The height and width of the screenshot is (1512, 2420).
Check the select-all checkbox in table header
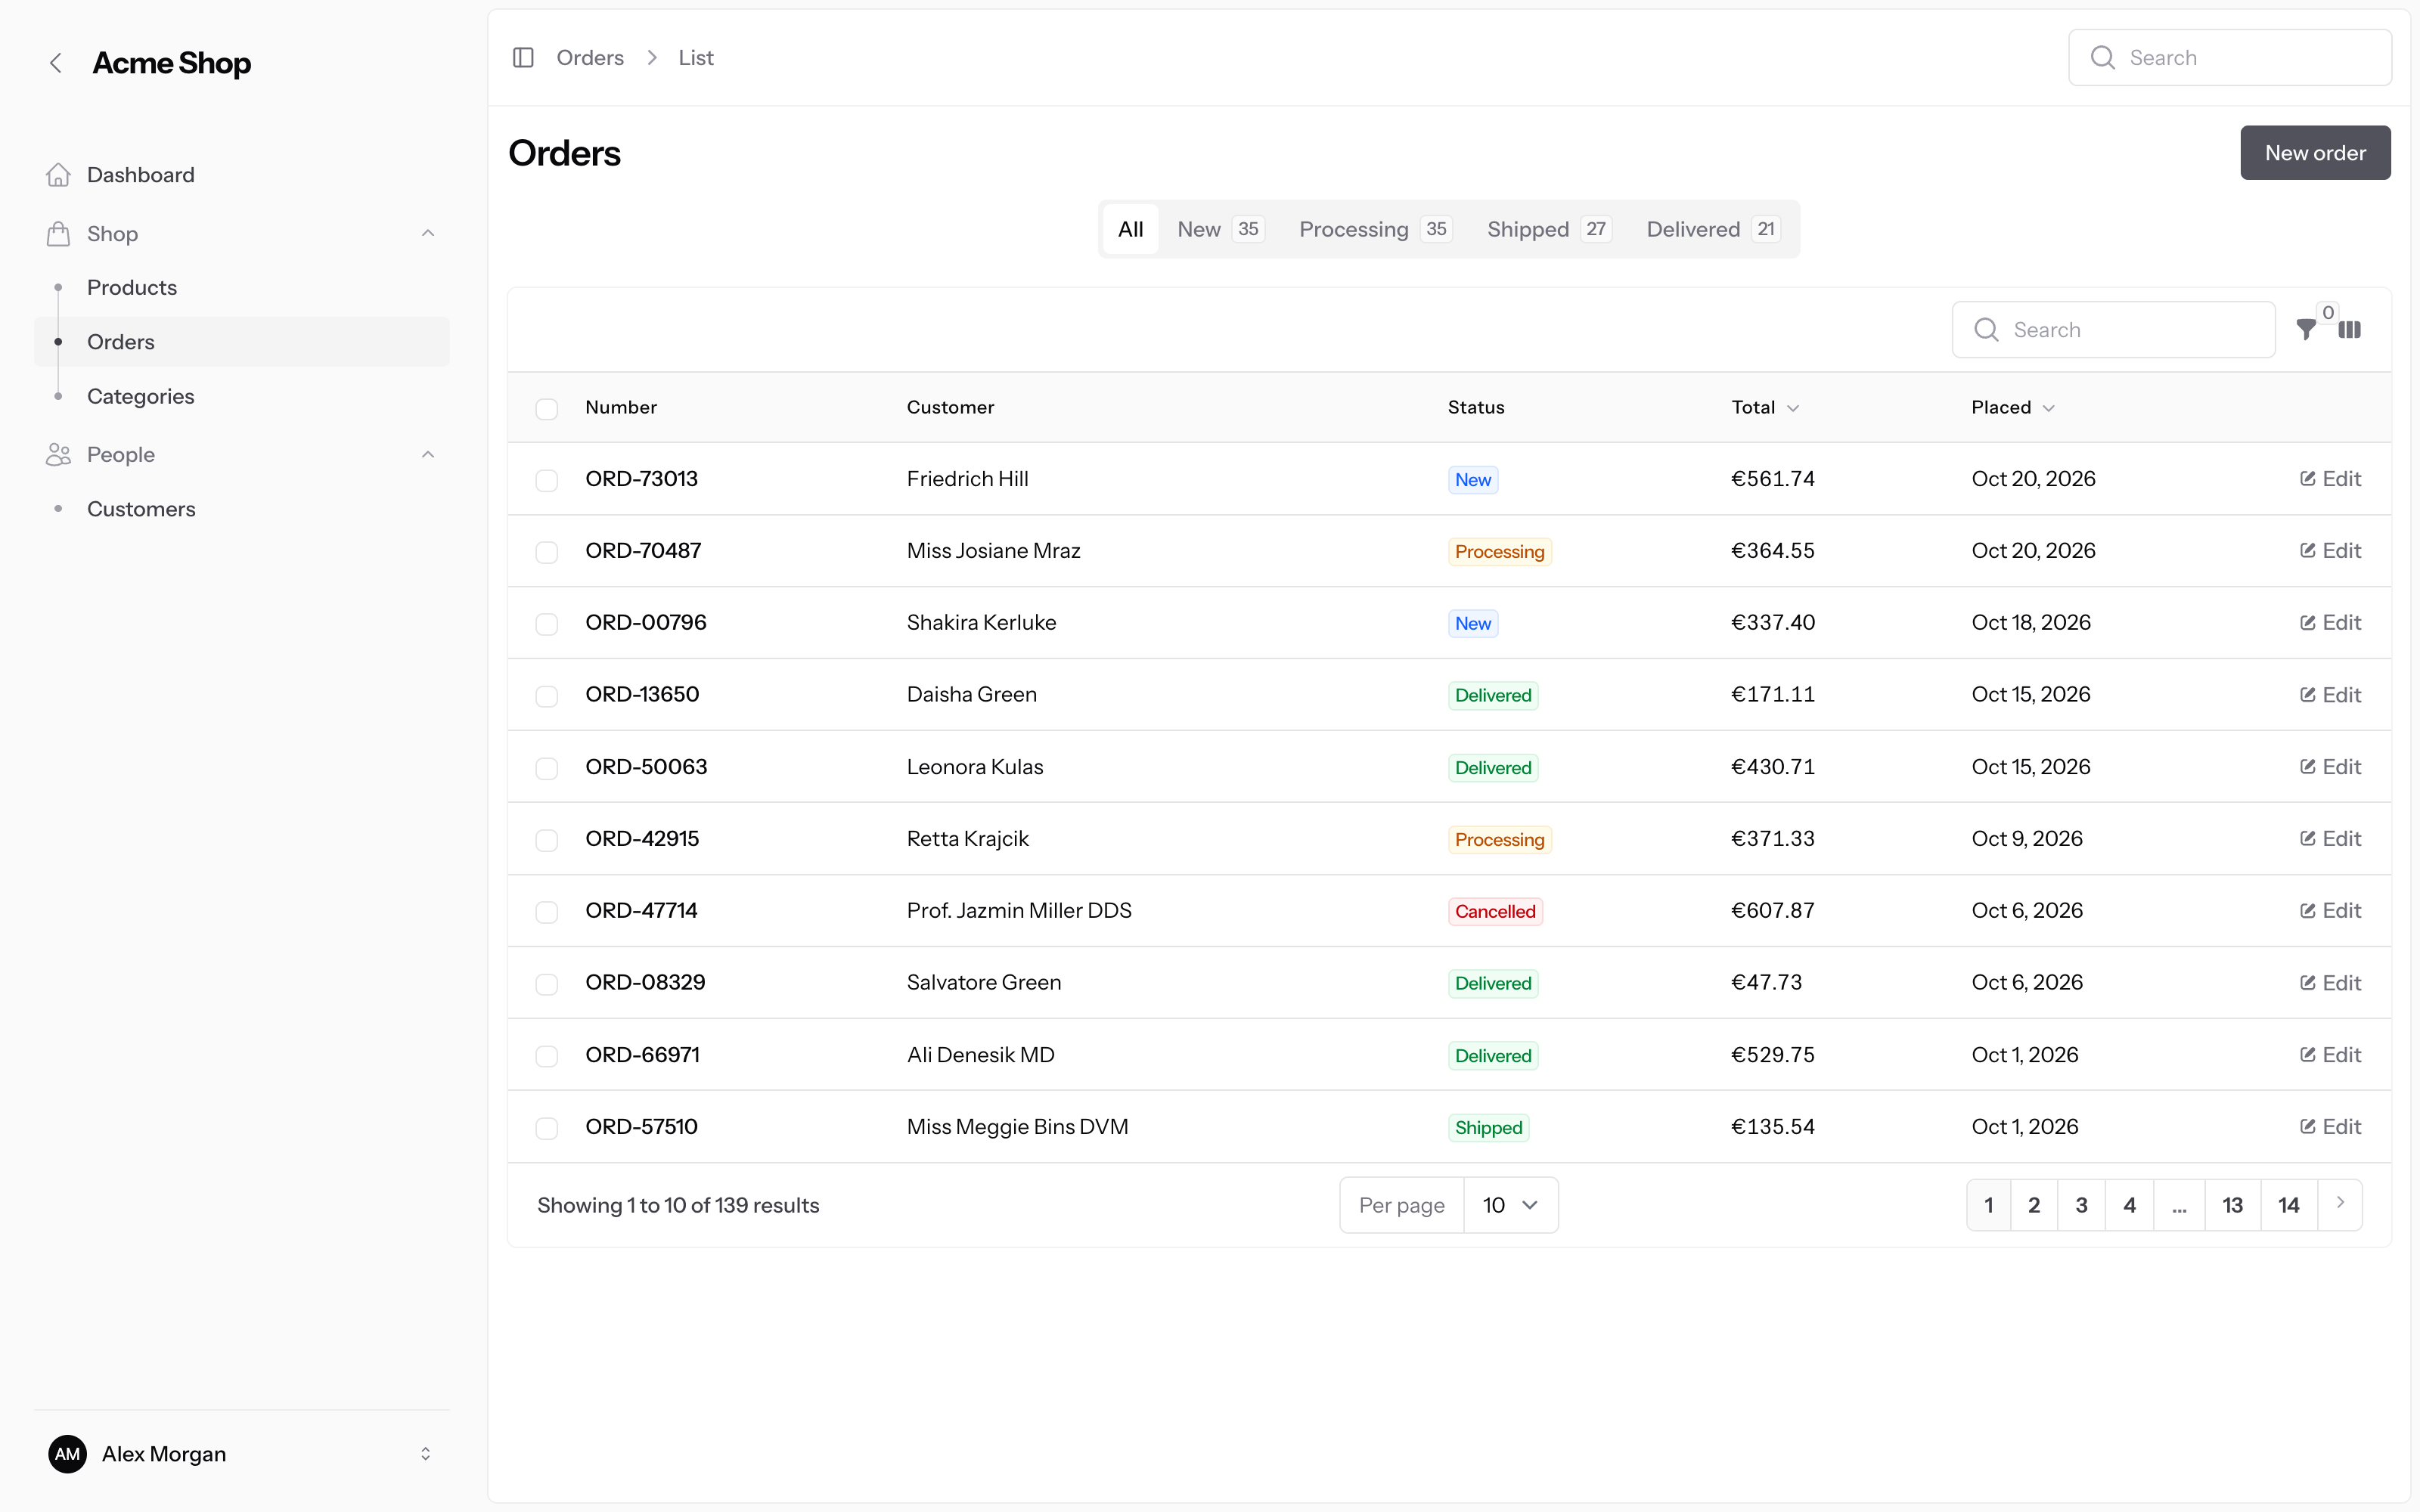coord(546,408)
